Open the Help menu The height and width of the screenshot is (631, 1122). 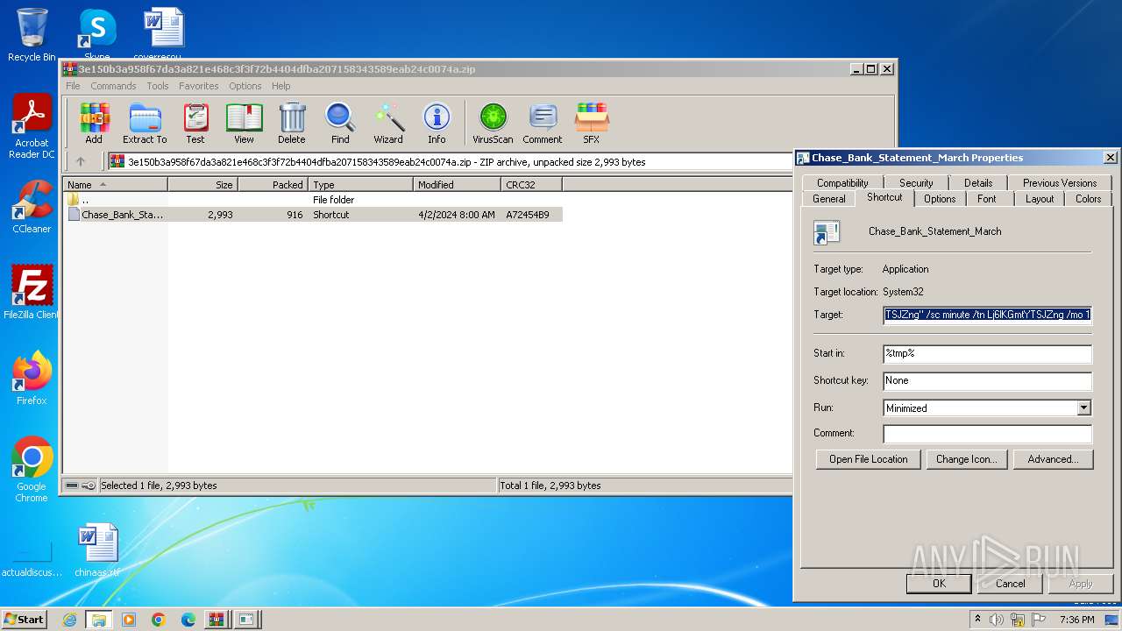point(280,86)
